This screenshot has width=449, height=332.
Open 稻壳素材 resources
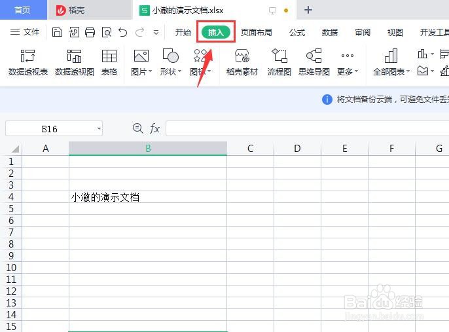coord(242,62)
